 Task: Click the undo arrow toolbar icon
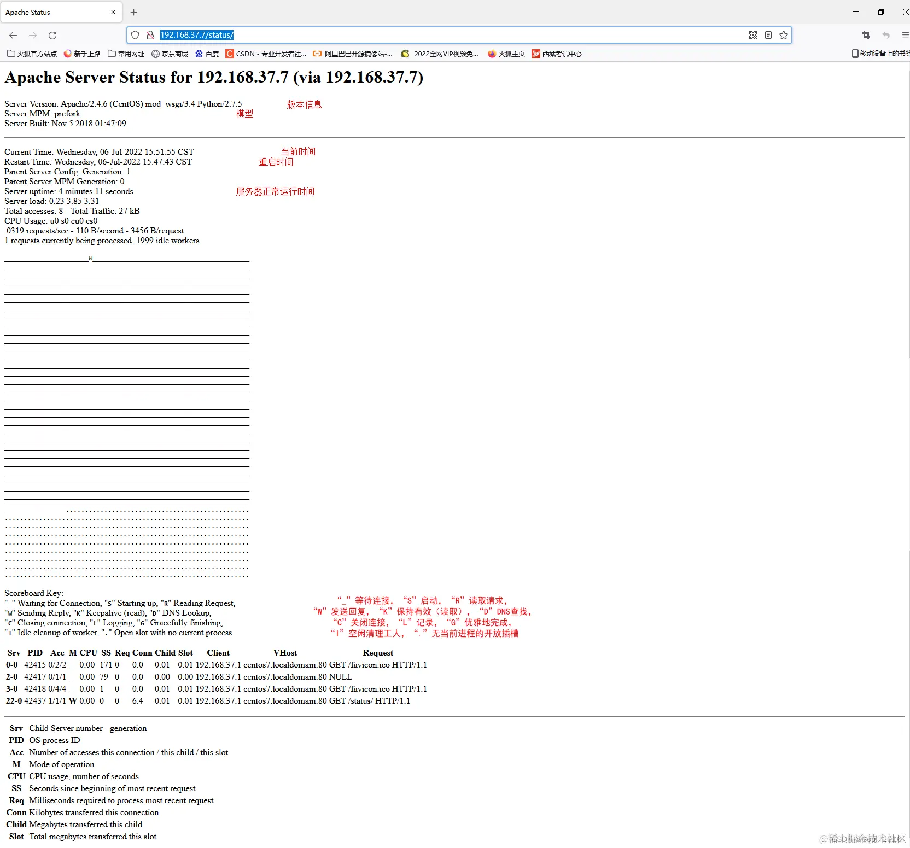pos(886,35)
